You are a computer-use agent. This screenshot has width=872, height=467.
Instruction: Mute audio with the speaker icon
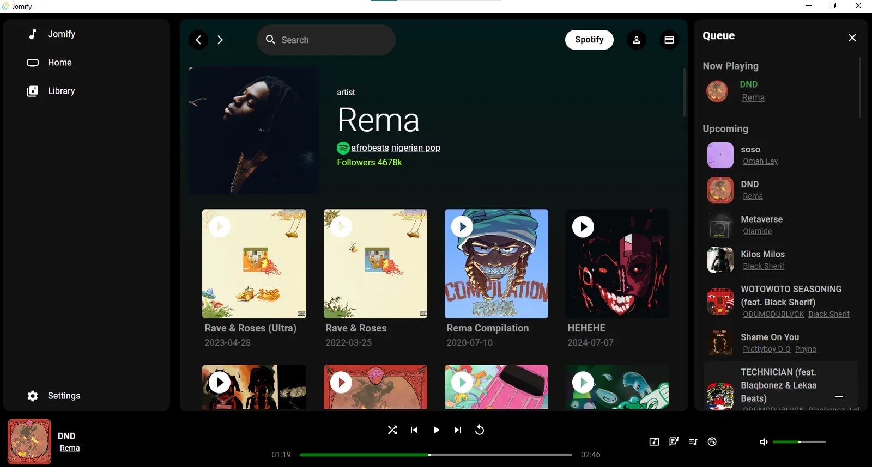coord(764,442)
